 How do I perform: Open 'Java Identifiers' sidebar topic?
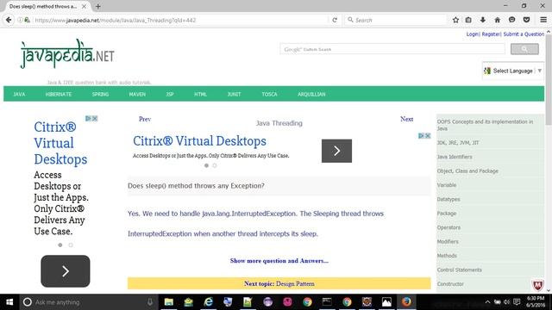pos(455,157)
